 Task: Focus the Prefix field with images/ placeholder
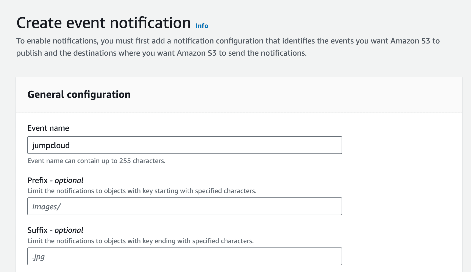click(185, 206)
